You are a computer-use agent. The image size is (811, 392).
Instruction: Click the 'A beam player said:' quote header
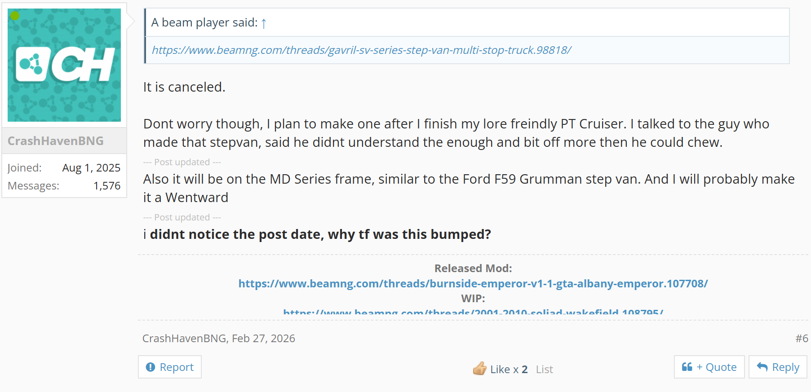coord(204,22)
